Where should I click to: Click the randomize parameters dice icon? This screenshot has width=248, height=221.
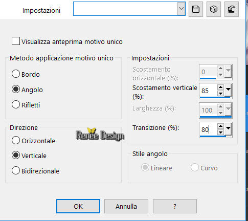[x=214, y=9]
